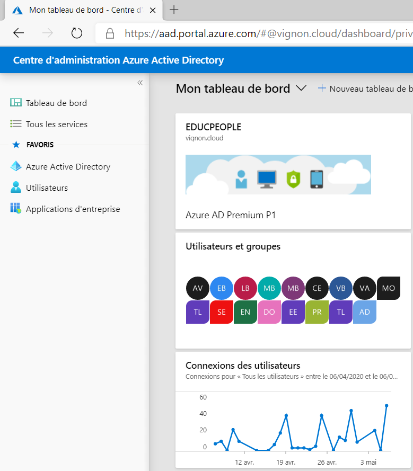Screen dimensions: 413x471
Task: Click the Connexions pour Tous les utilisateurs subtitle
Action: pos(292,377)
